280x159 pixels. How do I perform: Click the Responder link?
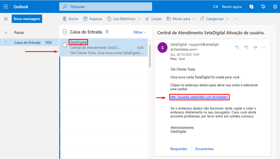click(179, 149)
